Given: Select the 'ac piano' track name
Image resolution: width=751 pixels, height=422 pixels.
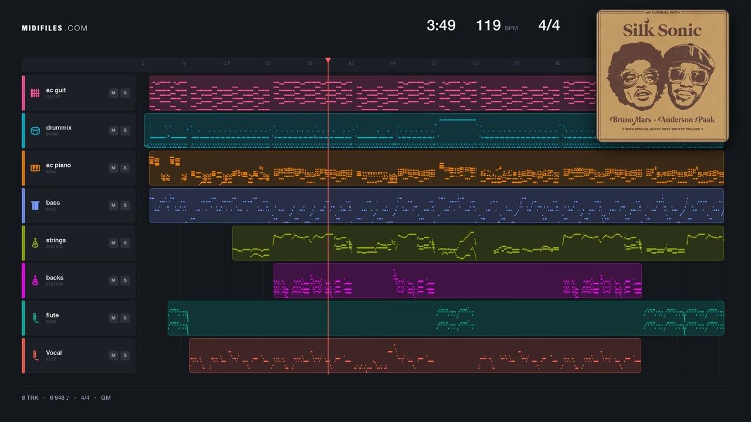Looking at the screenshot, I should [x=58, y=165].
